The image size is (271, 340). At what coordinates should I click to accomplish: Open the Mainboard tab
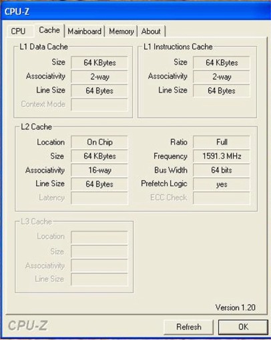pos(85,31)
